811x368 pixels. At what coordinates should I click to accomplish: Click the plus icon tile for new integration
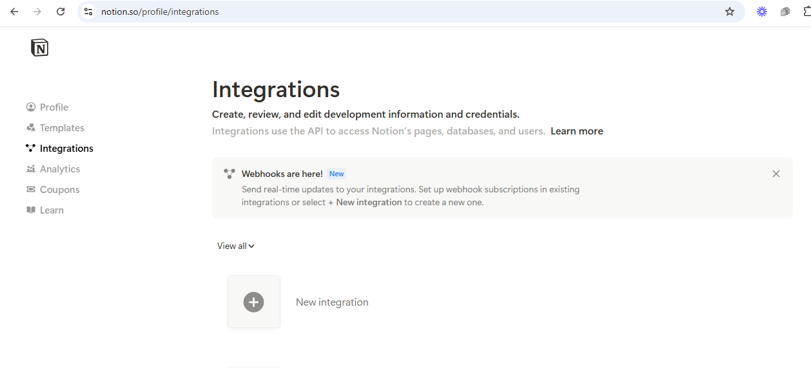point(254,302)
